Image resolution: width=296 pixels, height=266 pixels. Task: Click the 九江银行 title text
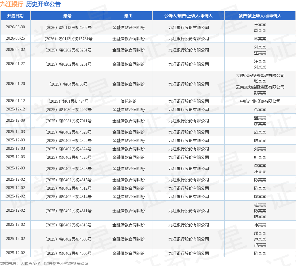click(12, 4)
